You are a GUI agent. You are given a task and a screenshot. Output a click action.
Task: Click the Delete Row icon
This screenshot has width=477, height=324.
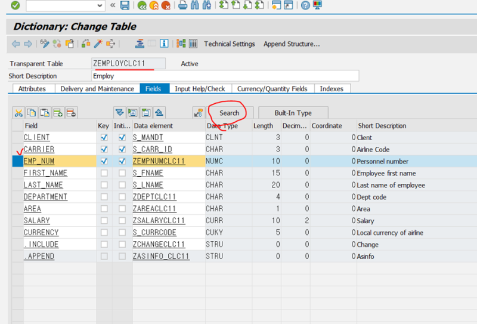(x=71, y=113)
